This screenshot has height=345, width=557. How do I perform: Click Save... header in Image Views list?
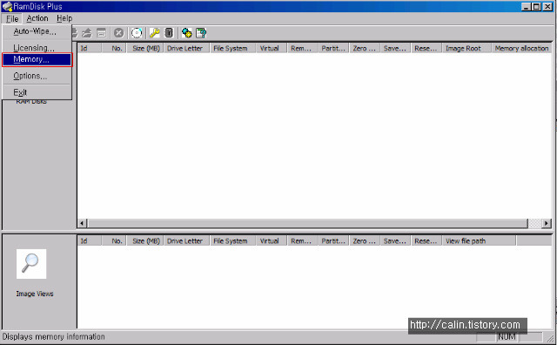395,240
